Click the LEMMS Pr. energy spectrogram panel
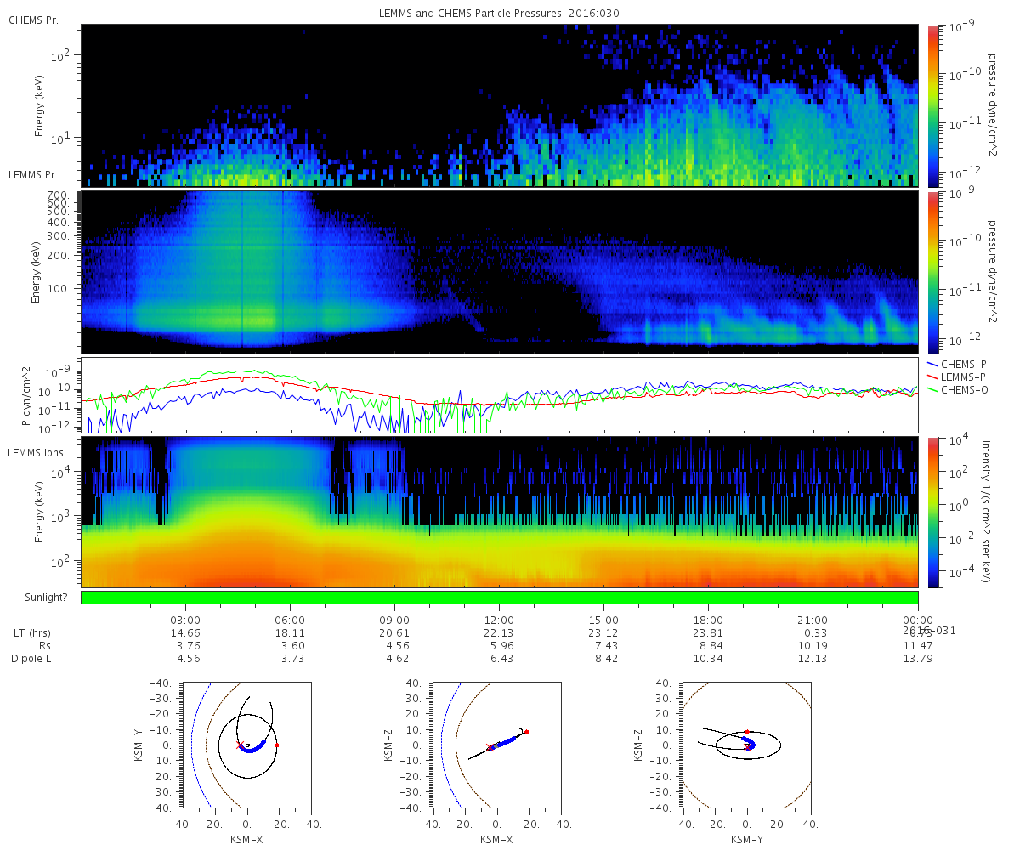The image size is (1020, 850). [500, 272]
